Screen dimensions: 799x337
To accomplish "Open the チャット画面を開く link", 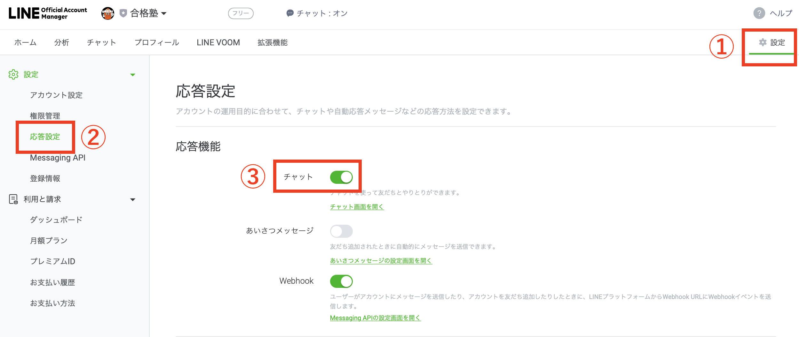I will (x=357, y=207).
